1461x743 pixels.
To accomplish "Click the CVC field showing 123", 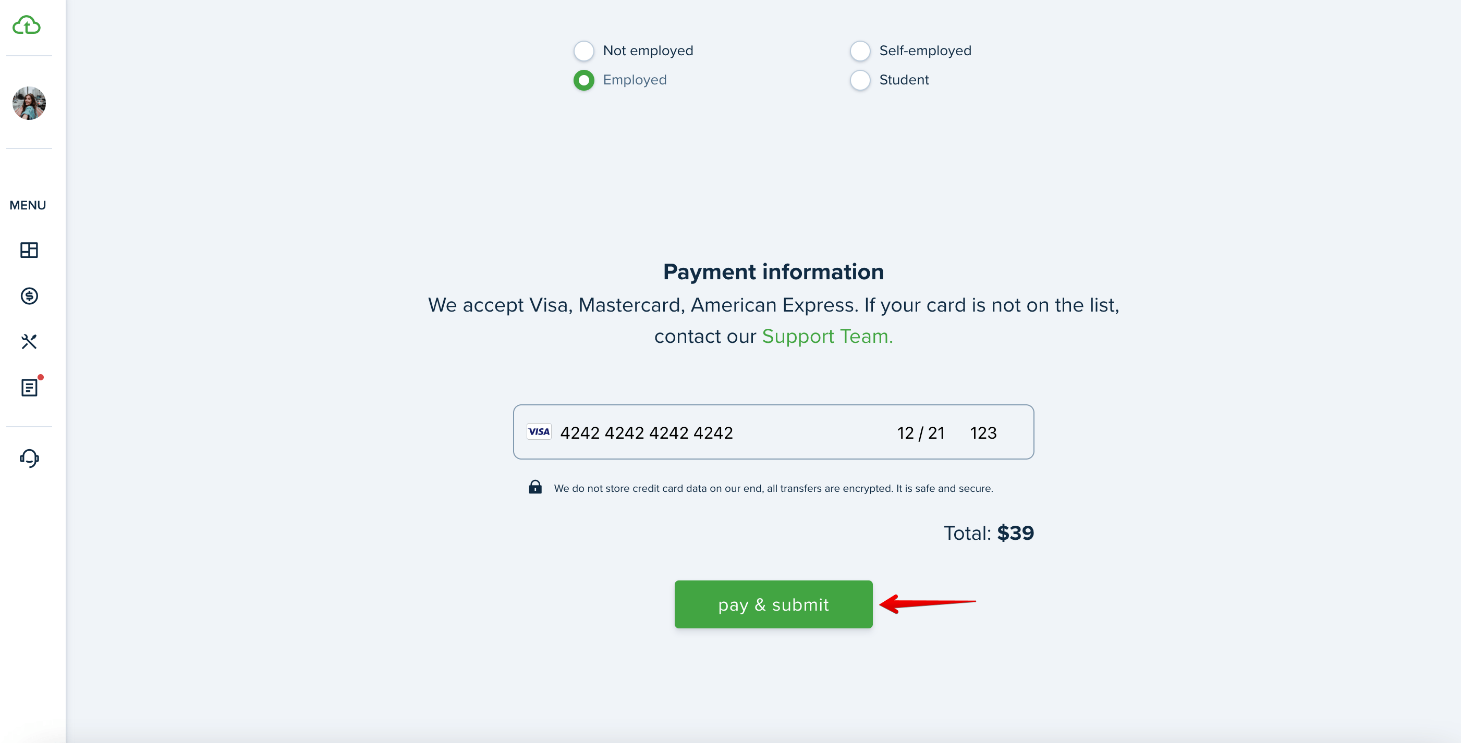I will pyautogui.click(x=983, y=432).
